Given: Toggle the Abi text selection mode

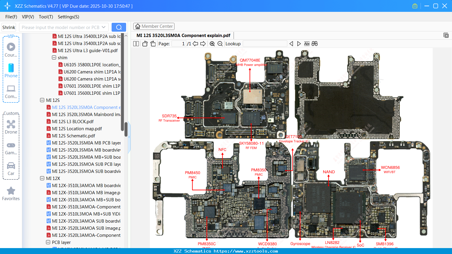Looking at the screenshot, I should [x=307, y=44].
